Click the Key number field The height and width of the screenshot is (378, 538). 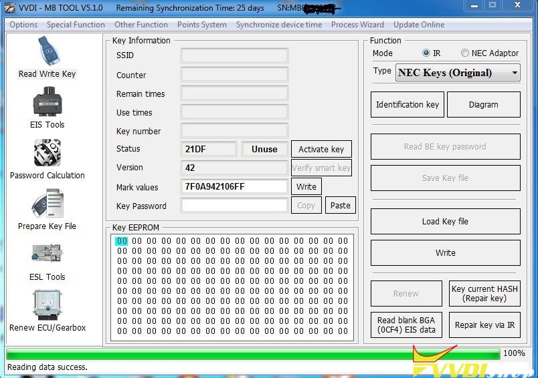[x=234, y=131]
